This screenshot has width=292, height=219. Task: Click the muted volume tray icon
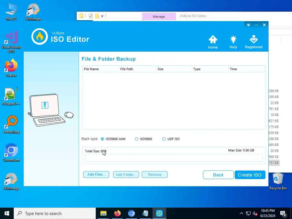pyautogui.click(x=255, y=213)
